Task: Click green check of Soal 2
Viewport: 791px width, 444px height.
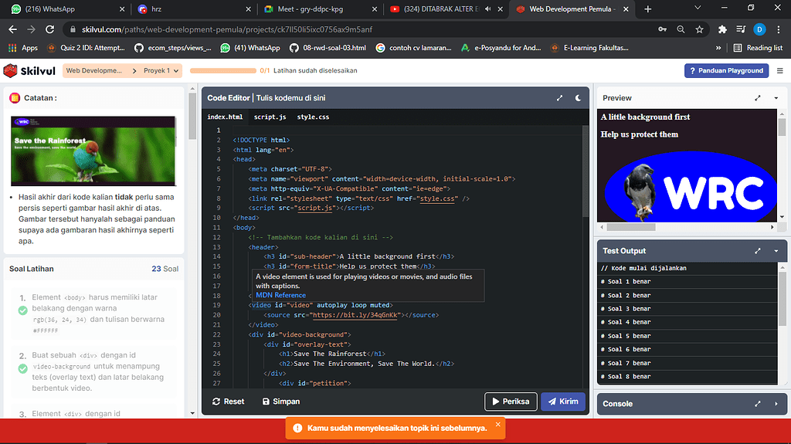Action: tap(22, 368)
